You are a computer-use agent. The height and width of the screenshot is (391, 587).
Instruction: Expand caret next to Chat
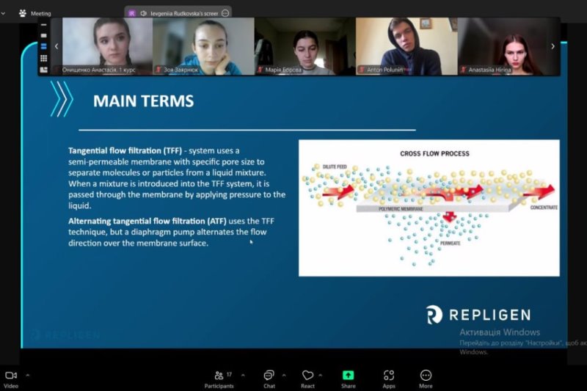tap(284, 375)
